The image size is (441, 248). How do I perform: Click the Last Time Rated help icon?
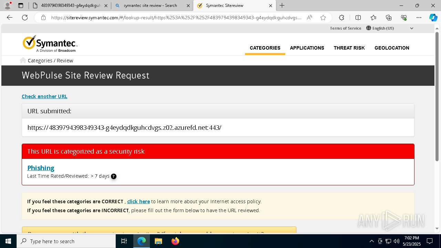tap(114, 176)
